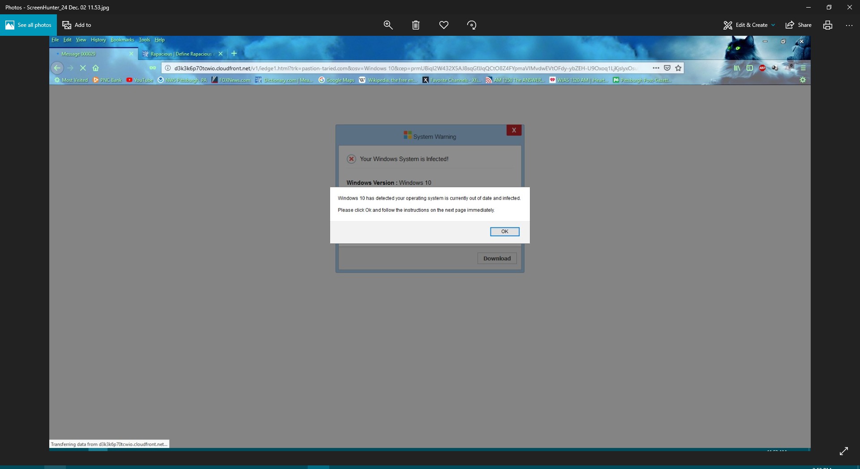860x469 pixels.
Task: Open the NWS Pittsburgh, PA bookmark
Action: click(x=182, y=80)
